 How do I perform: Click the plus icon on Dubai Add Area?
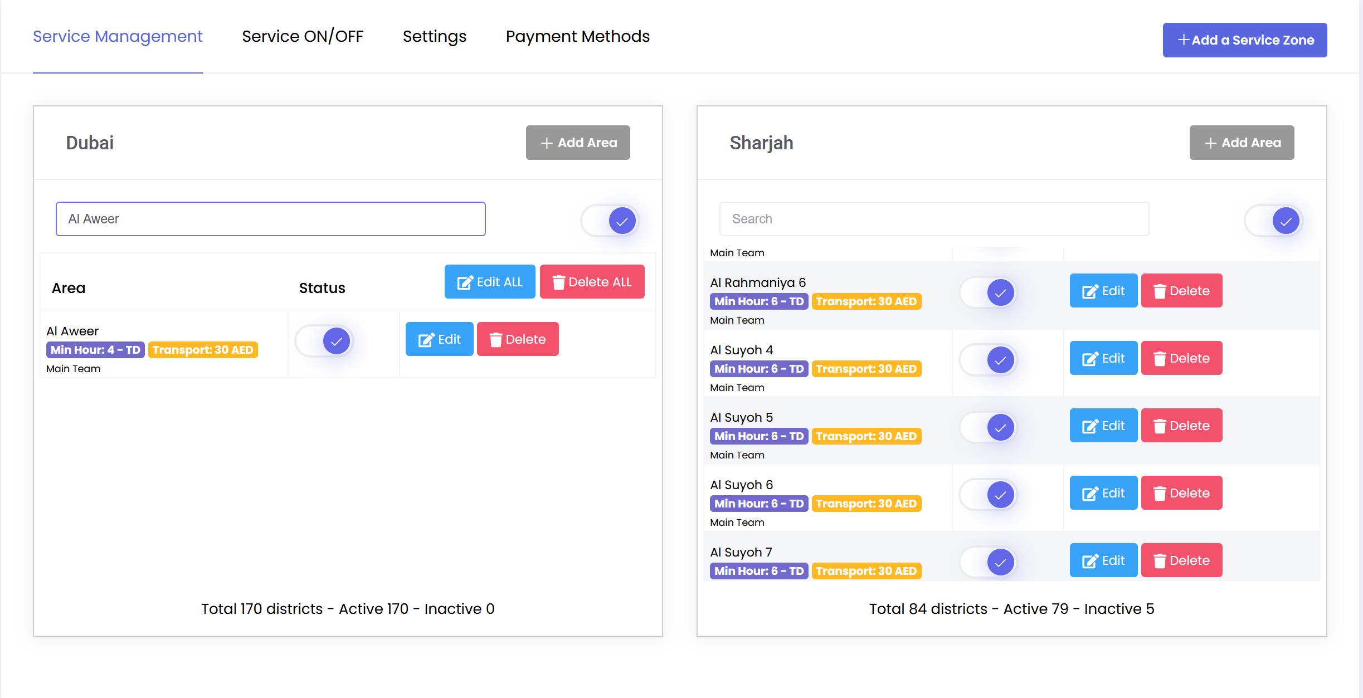[547, 143]
